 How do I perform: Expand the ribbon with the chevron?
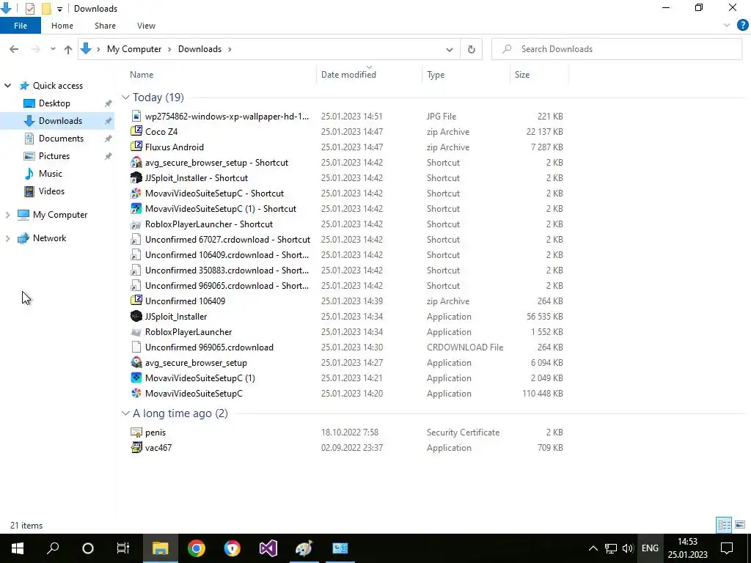[727, 26]
